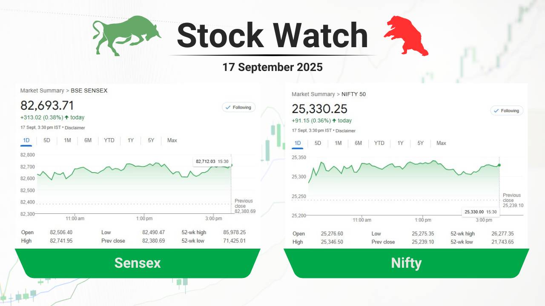This screenshot has width=545, height=306.
Task: Switch Nifty chart to the 5Y range
Action: [420, 143]
